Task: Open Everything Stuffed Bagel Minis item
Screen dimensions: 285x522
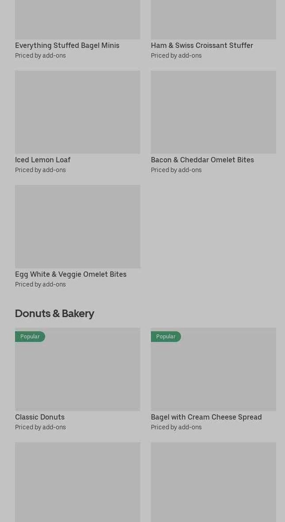Action: point(67,45)
